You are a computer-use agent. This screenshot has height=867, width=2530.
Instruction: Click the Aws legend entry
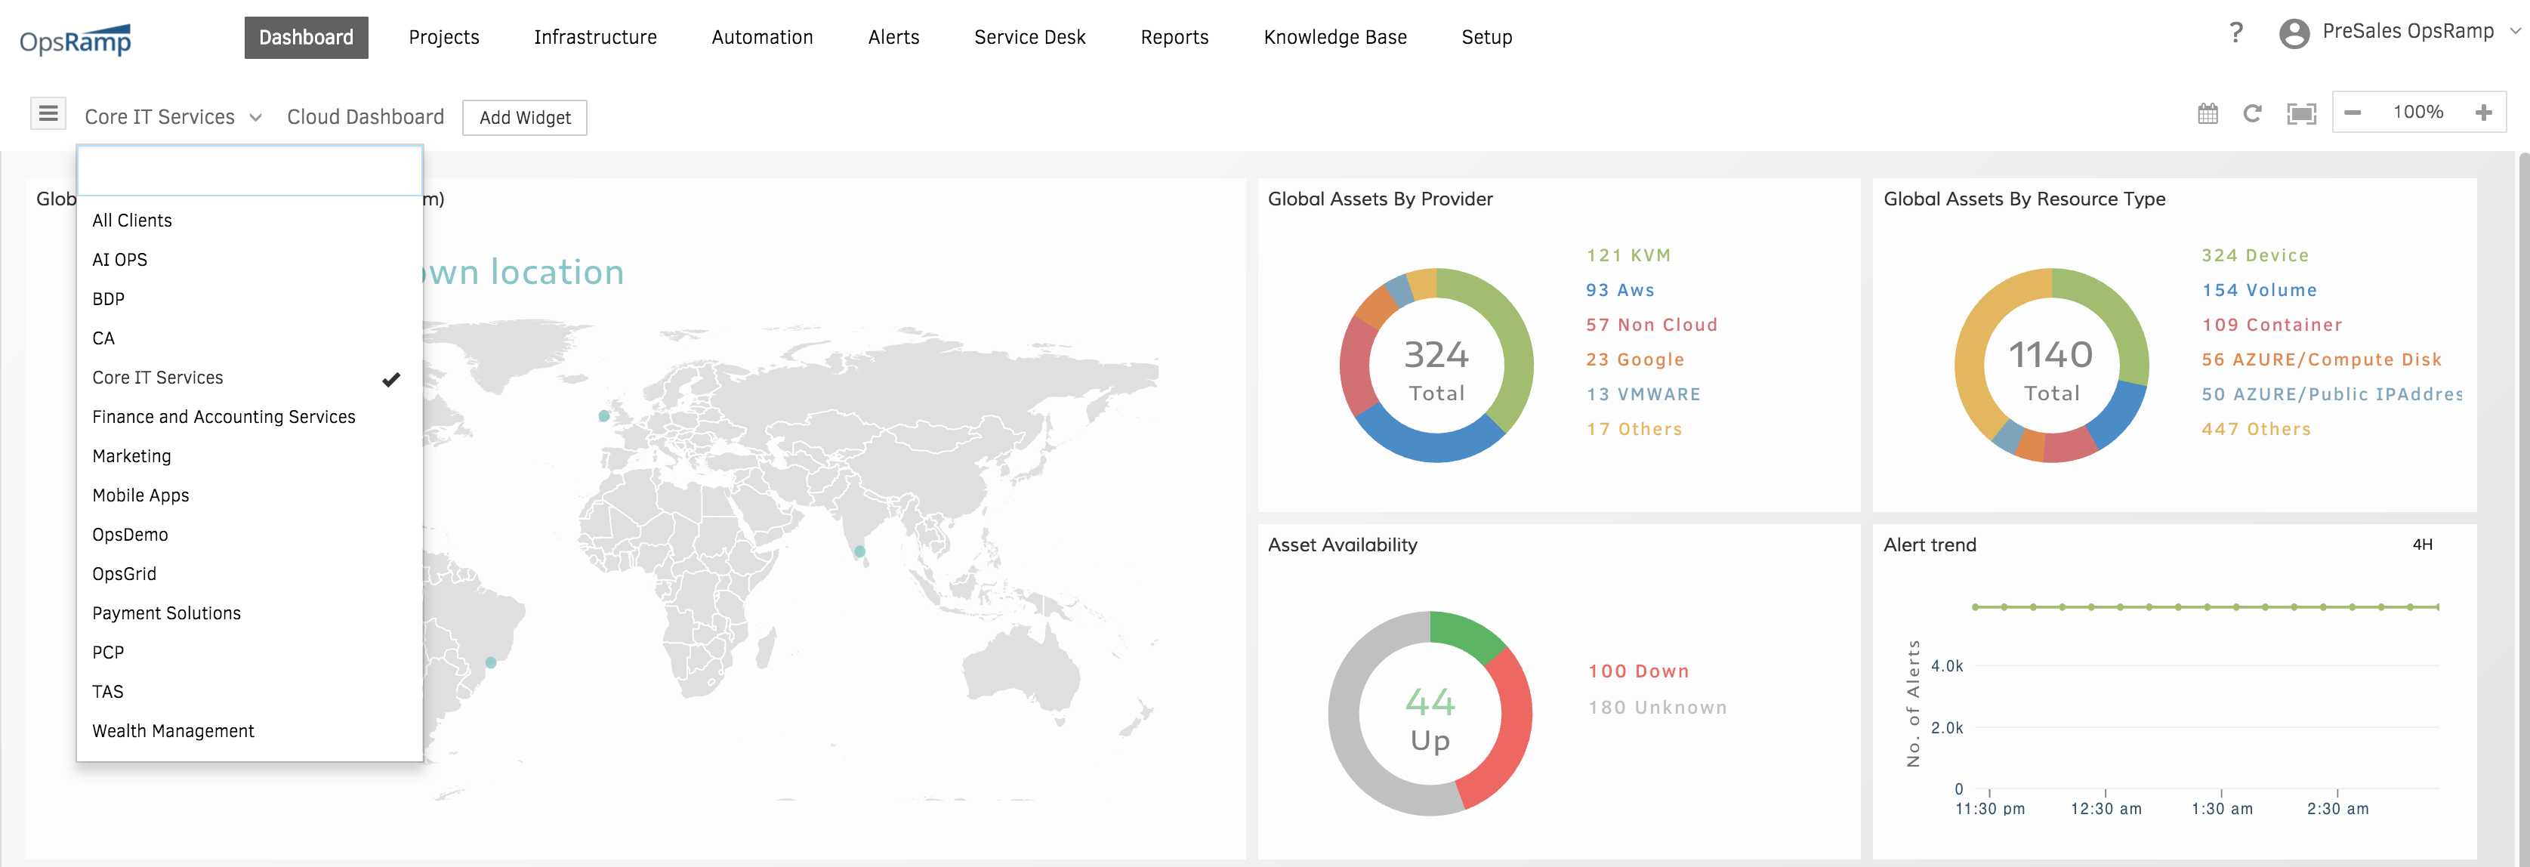[1619, 291]
